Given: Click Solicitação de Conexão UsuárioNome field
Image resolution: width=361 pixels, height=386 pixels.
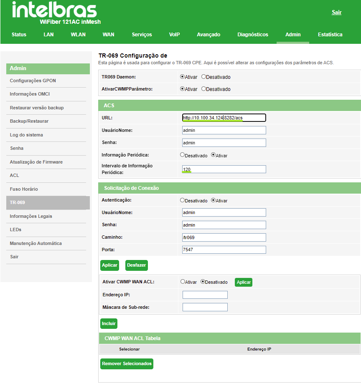Looking at the screenshot, I should tap(224, 212).
